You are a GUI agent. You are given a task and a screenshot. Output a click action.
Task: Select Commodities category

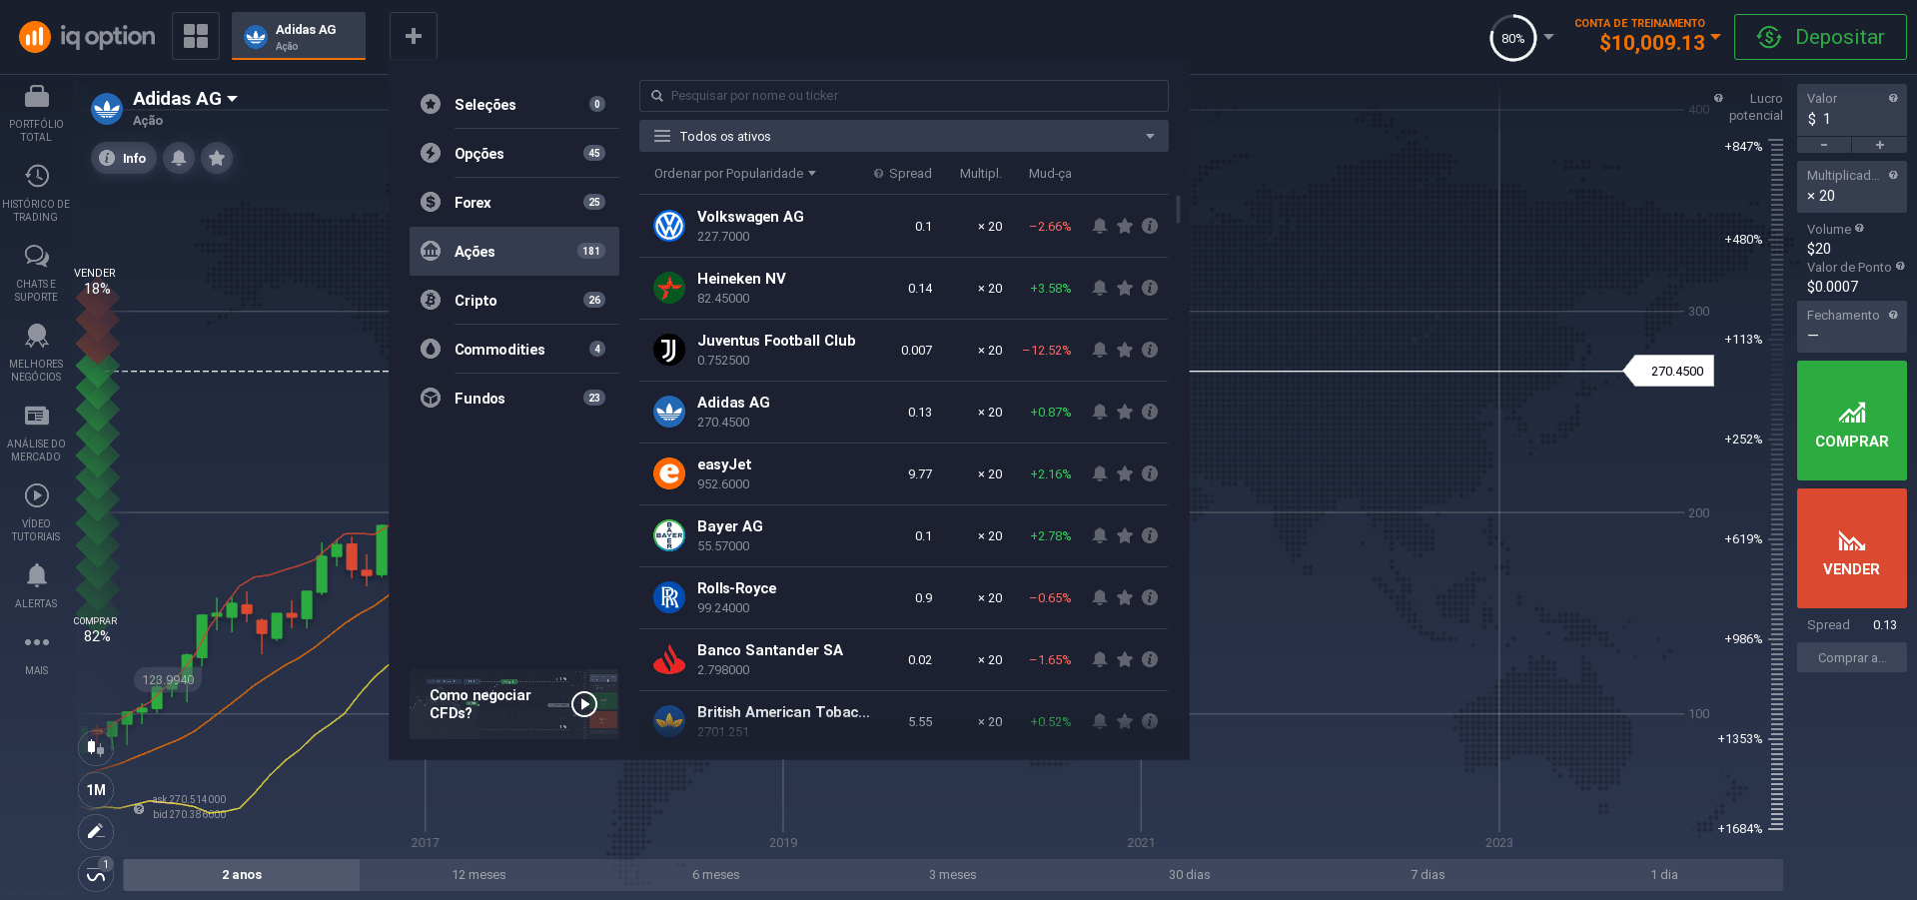click(x=513, y=349)
